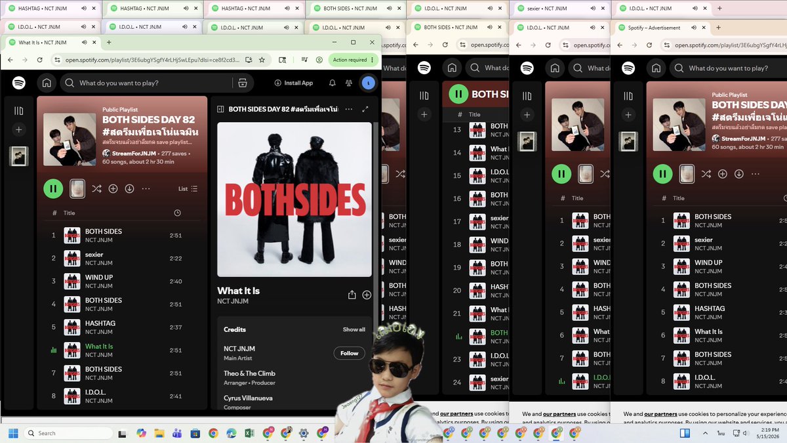This screenshot has height=443, width=787.
Task: Expand the Now Playing view to full screen
Action: [x=365, y=110]
